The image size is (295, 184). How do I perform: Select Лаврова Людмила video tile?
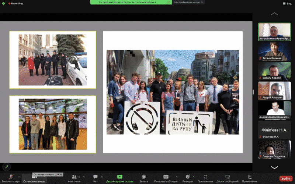[x=274, y=149]
